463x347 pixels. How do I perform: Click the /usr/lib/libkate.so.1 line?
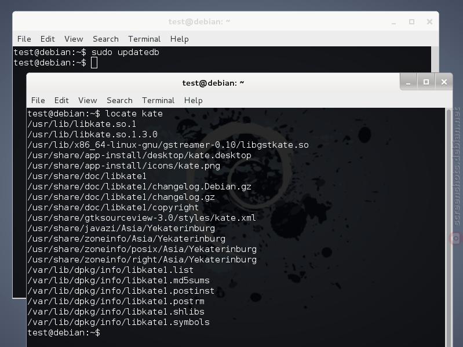pyautogui.click(x=82, y=124)
